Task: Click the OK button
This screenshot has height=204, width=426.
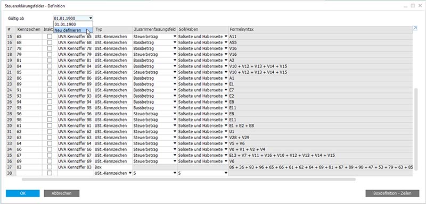Action: click(x=23, y=193)
